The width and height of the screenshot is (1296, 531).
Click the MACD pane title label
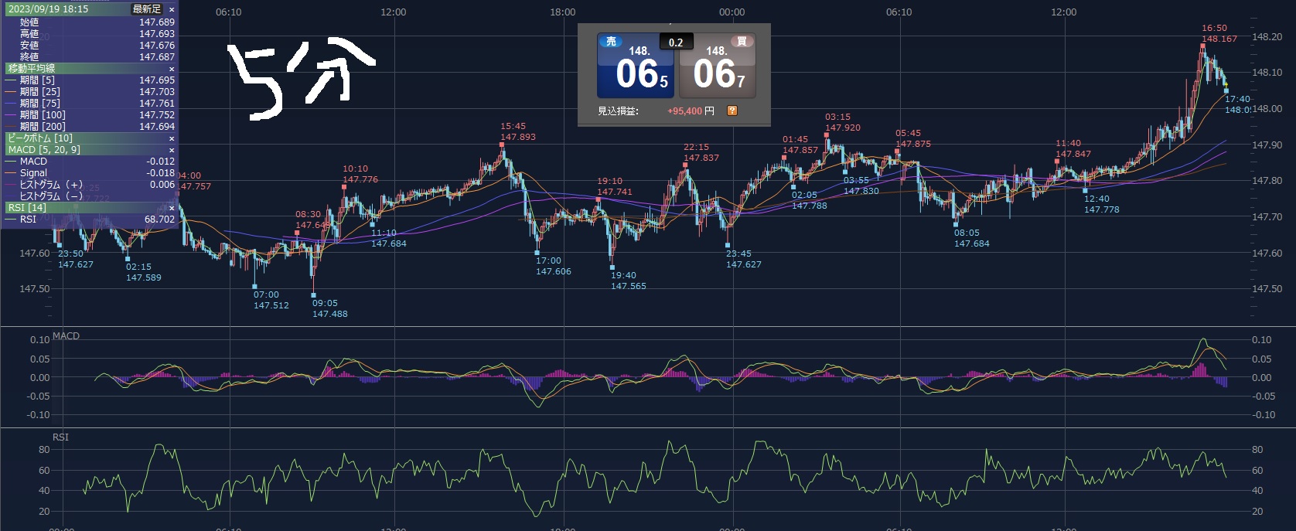tap(66, 336)
